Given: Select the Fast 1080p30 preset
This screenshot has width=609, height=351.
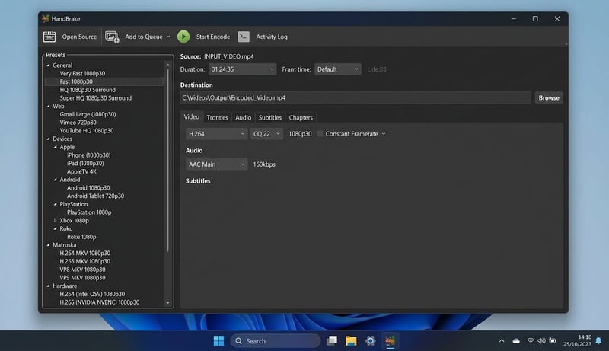Looking at the screenshot, I should (x=76, y=81).
